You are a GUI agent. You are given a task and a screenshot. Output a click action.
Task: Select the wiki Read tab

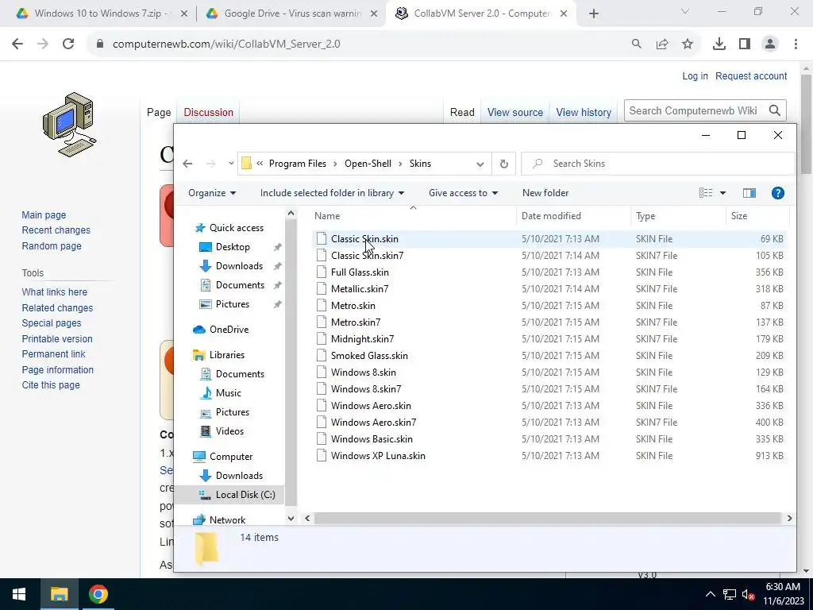[x=462, y=112]
